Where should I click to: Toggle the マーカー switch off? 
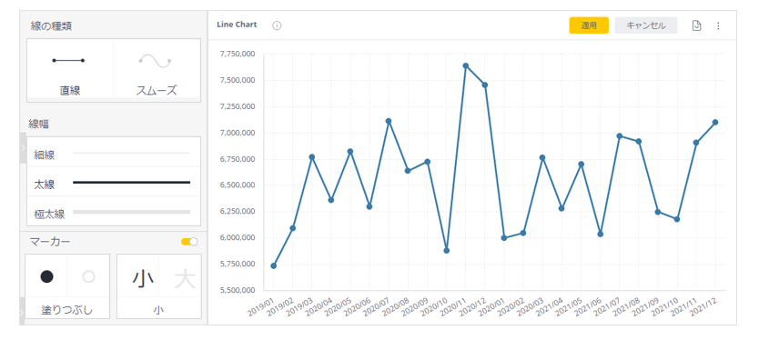[189, 242]
